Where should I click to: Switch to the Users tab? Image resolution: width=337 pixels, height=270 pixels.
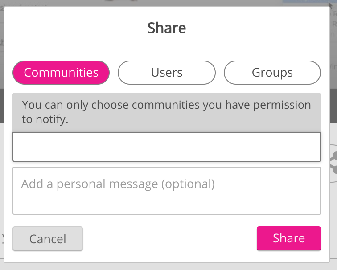point(167,73)
